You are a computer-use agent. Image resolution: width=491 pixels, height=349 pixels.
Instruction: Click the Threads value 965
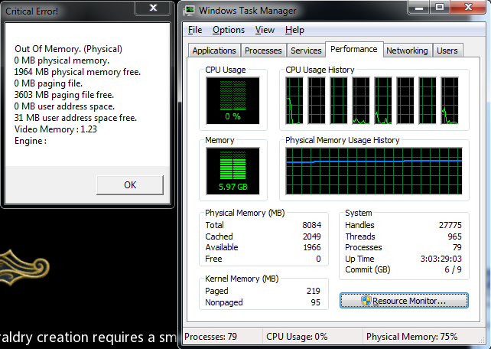pos(455,236)
